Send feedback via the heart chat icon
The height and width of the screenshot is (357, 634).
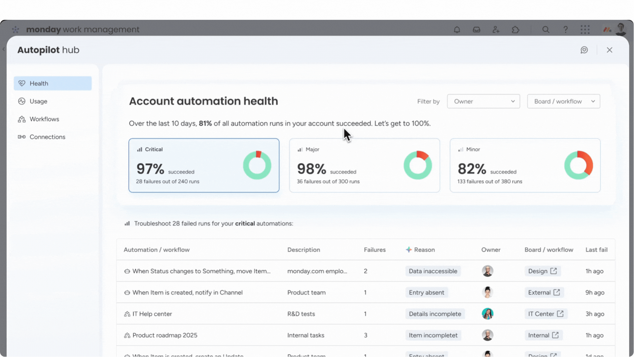584,50
